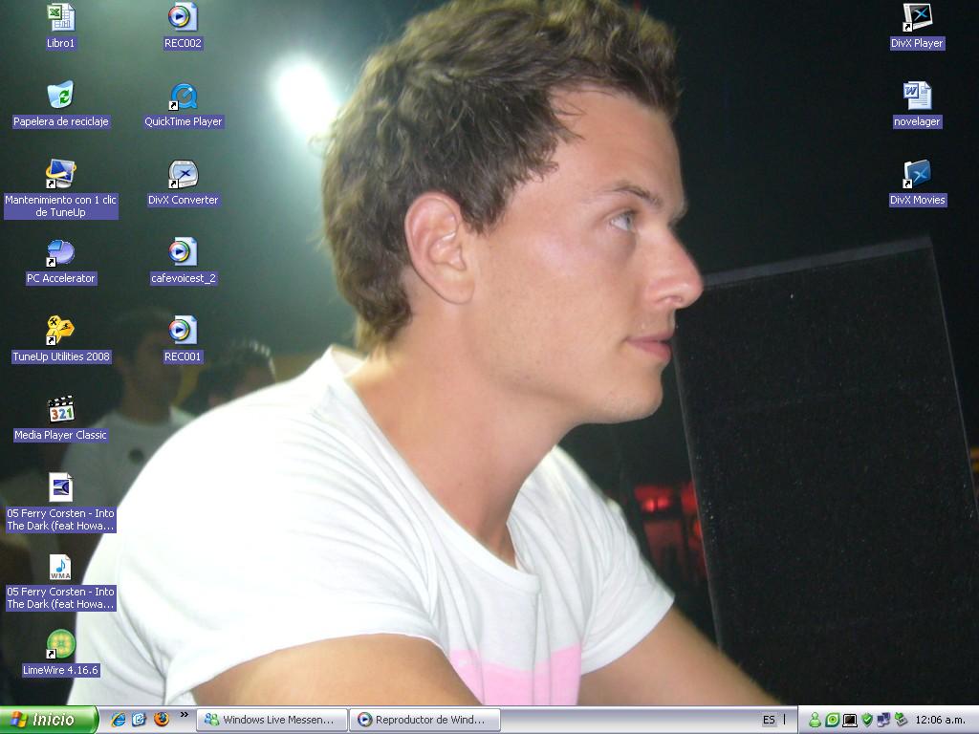
Task: Launch QuickTime Player shortcut
Action: pyautogui.click(x=183, y=96)
